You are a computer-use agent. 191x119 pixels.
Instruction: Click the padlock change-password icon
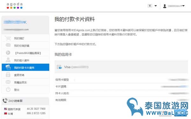pos(8,74)
